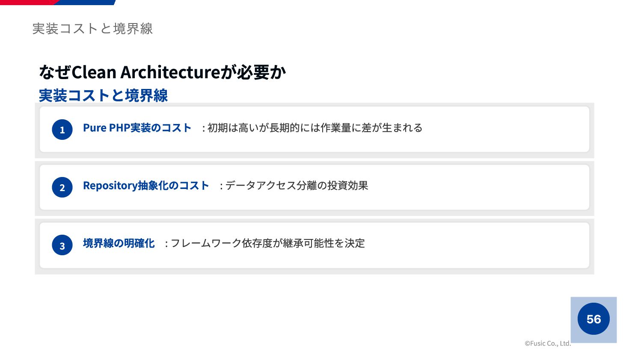Click the second white card panel
This screenshot has width=629, height=354.
[314, 187]
